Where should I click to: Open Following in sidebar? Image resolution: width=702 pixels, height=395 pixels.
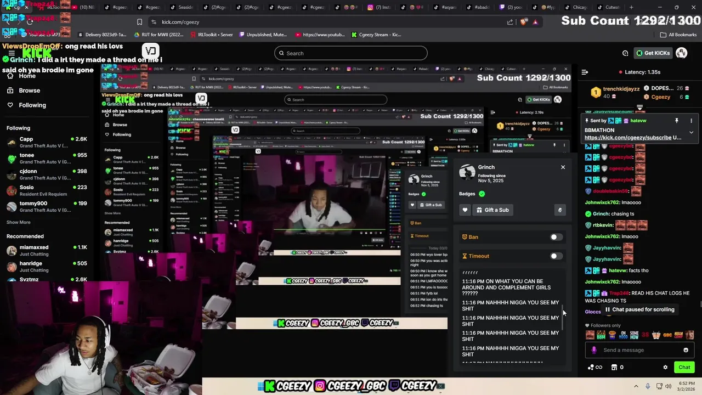tap(27, 105)
